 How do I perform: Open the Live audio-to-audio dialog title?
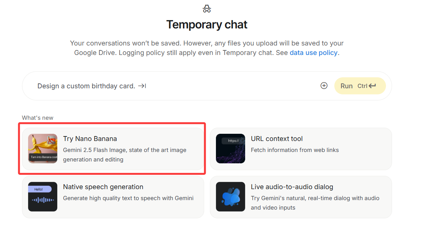pos(292,187)
